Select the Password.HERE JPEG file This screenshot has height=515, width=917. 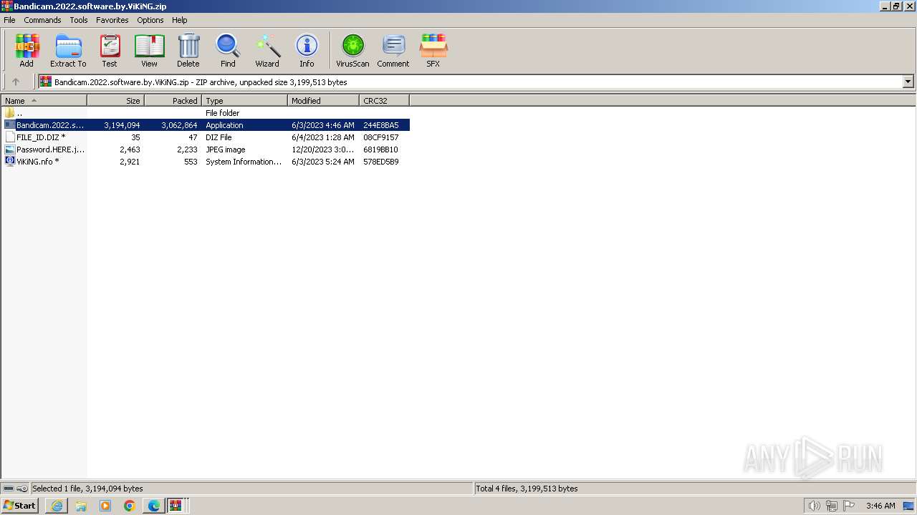(x=205, y=149)
